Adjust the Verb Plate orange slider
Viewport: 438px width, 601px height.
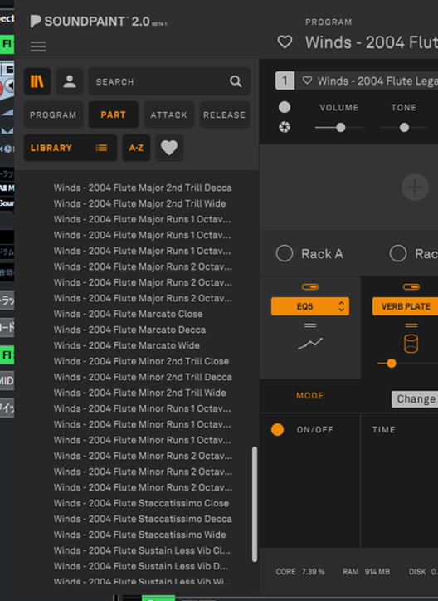point(392,363)
